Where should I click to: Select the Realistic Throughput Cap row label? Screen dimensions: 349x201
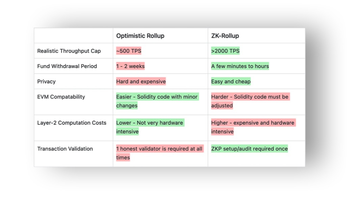click(69, 51)
